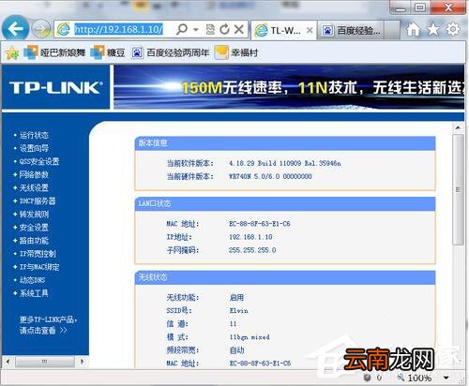469x386 pixels.
Task: Open the Tools gear icon
Action: tap(453, 29)
